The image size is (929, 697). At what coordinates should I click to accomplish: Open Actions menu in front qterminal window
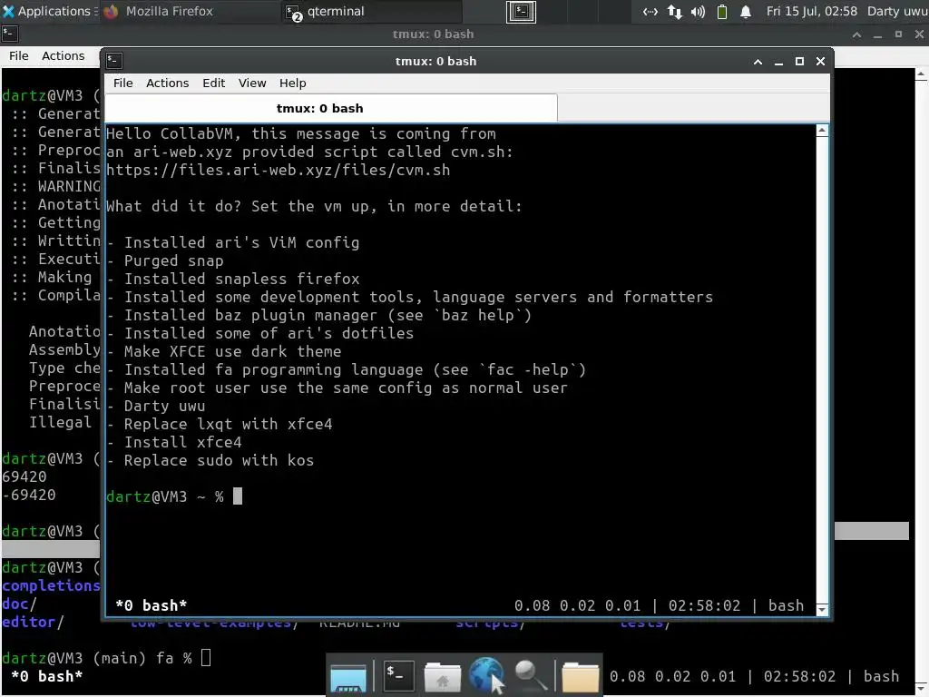click(167, 83)
